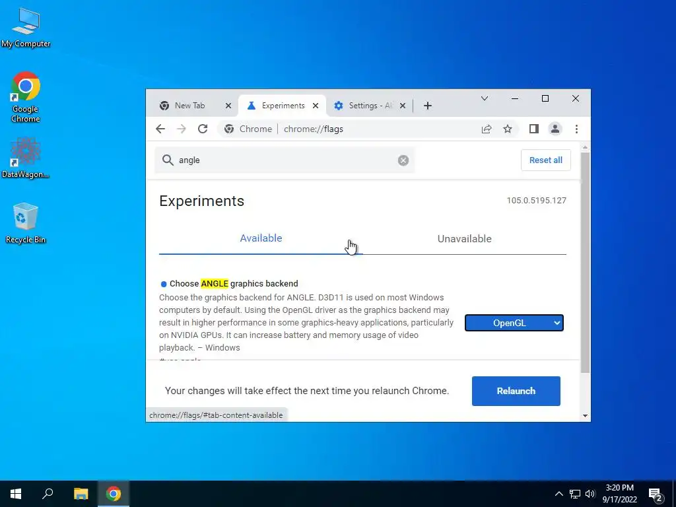Screen dimensions: 676x507
Task: Select the Available experiments tab
Action: (x=261, y=238)
